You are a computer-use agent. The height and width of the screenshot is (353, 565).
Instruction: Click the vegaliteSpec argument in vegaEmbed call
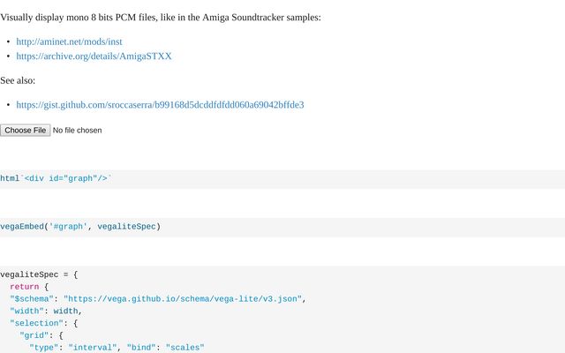click(x=126, y=226)
